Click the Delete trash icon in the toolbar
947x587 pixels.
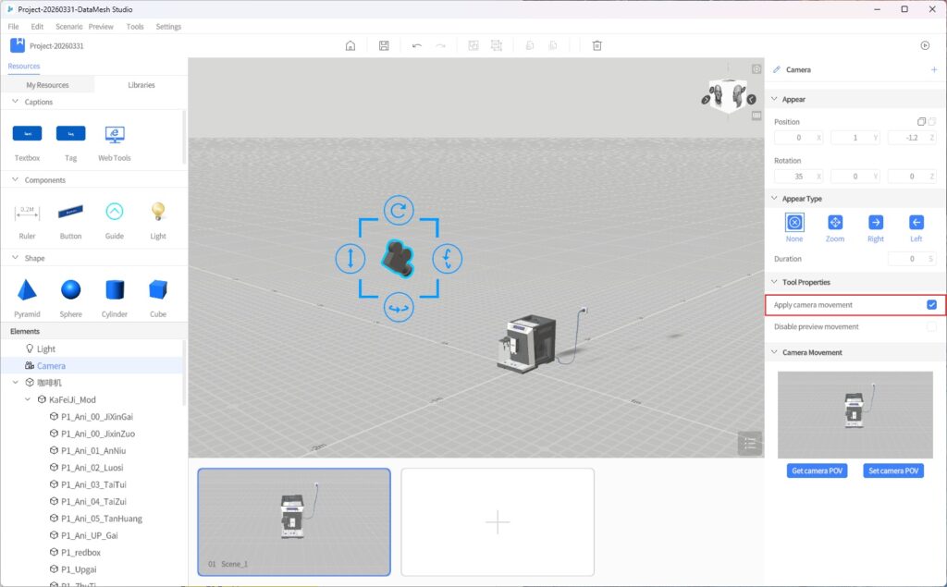coord(597,45)
